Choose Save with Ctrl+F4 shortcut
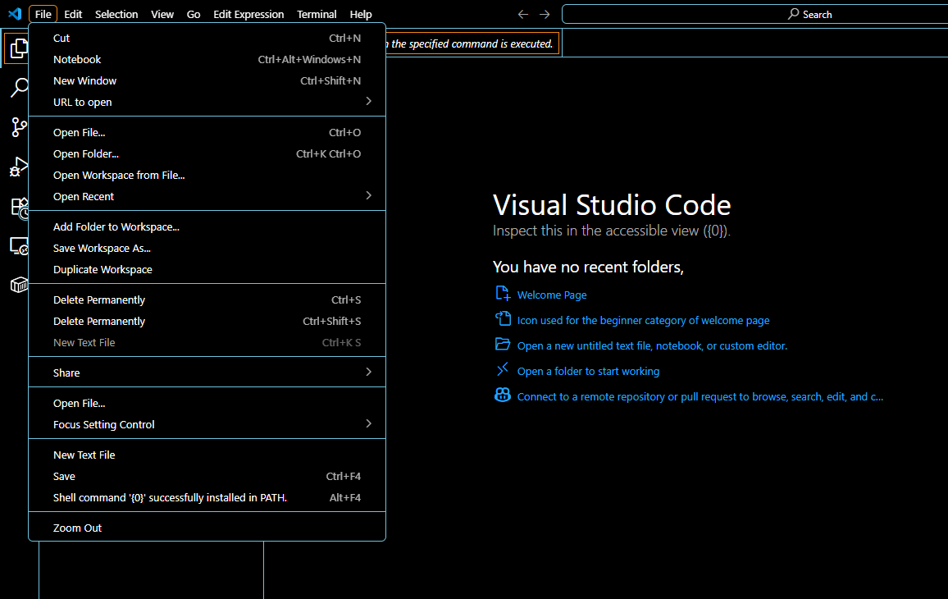This screenshot has width=948, height=599. click(207, 476)
